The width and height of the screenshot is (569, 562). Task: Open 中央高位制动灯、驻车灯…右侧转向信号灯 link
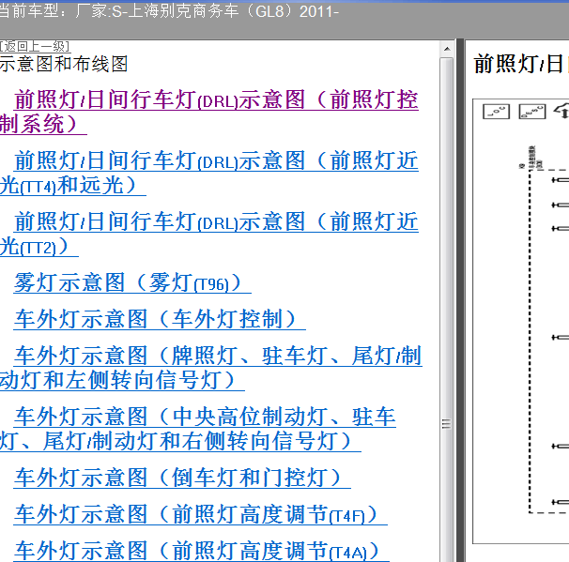tap(198, 429)
